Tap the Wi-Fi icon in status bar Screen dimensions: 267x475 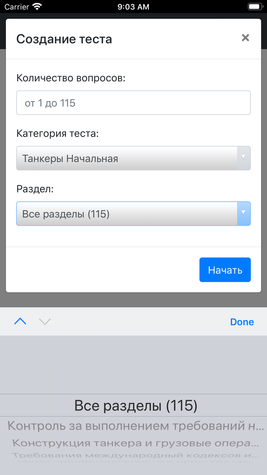coord(37,6)
